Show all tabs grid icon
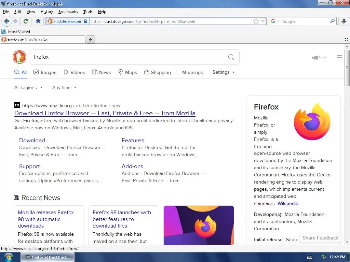350x262 pixels. [x=347, y=40]
